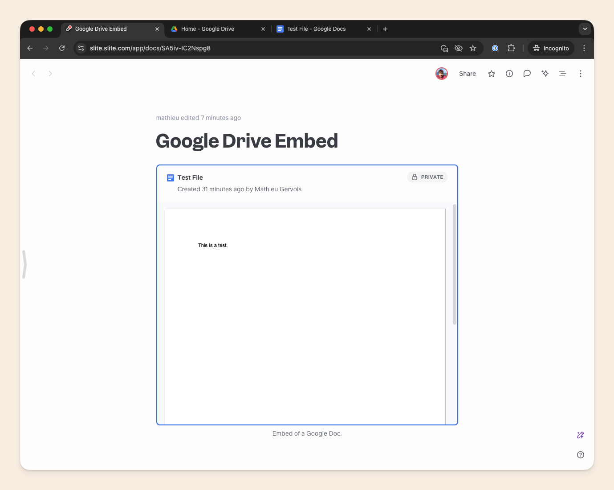Viewport: 614px width, 490px height.
Task: Open the Extensions puzzle menu
Action: pyautogui.click(x=511, y=48)
